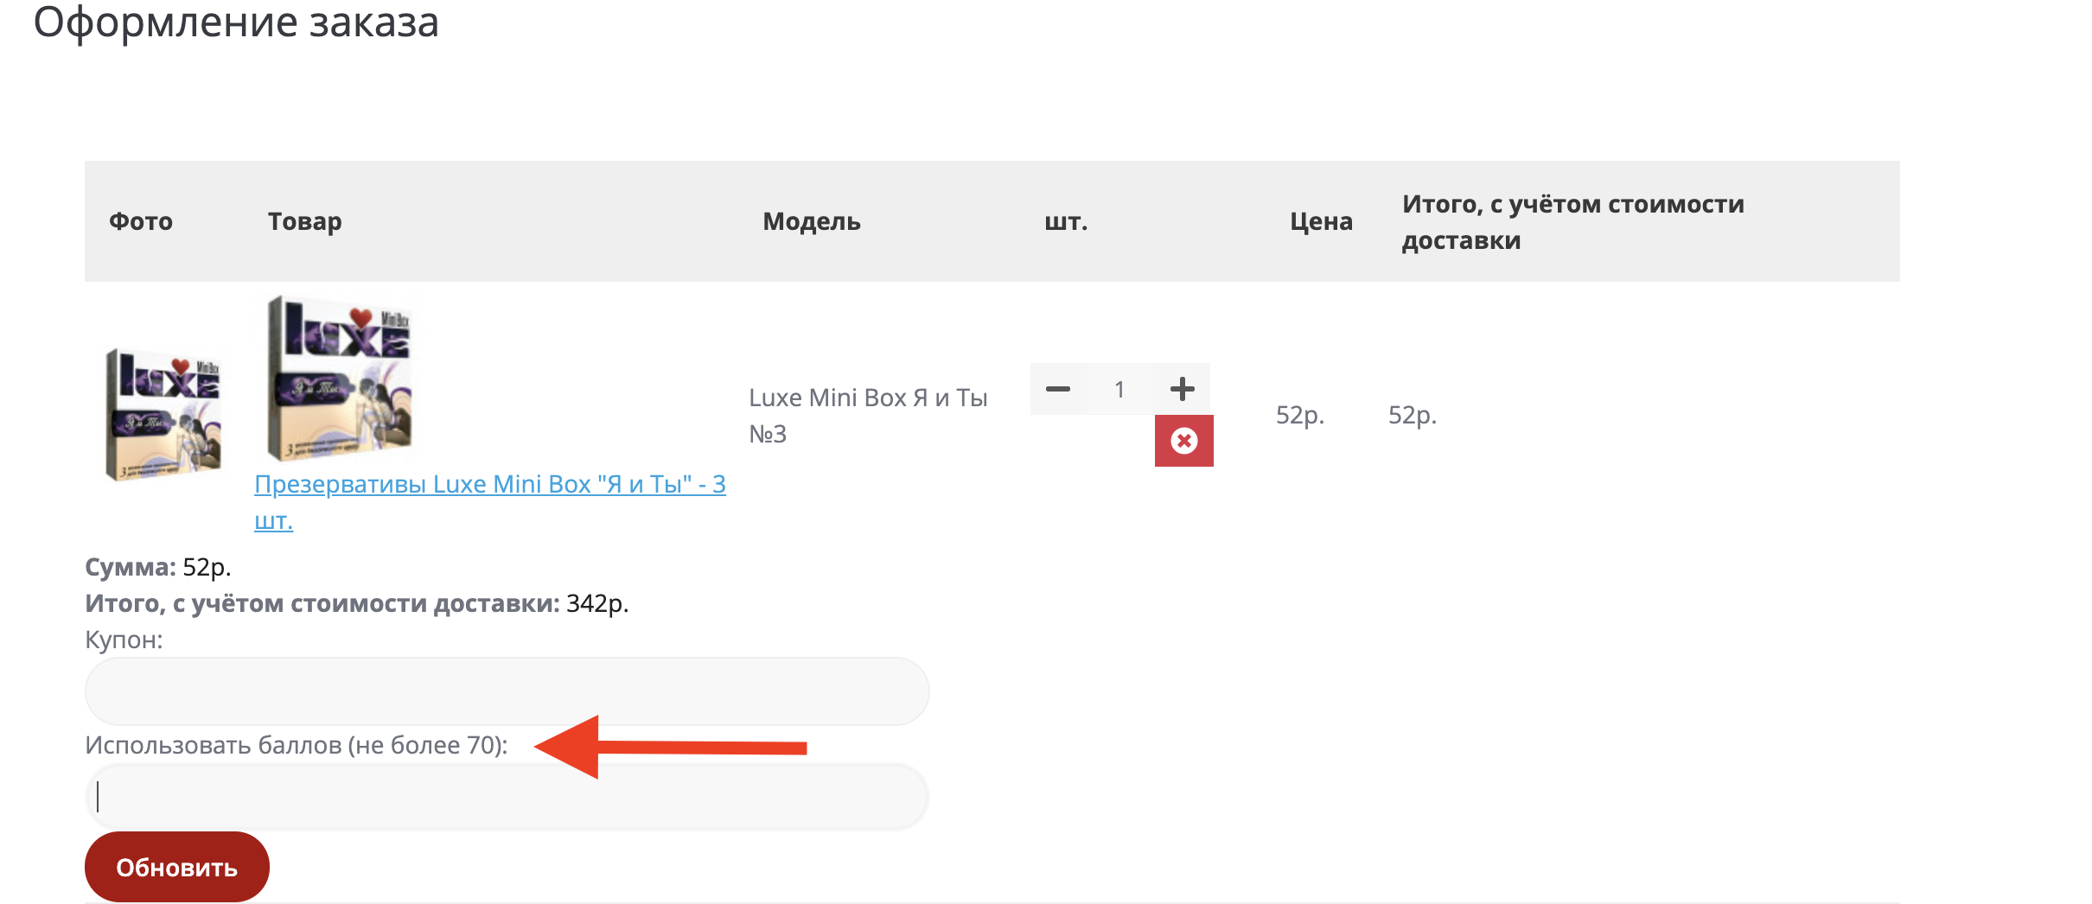The height and width of the screenshot is (904, 2092).
Task: Click the Использовать баллов (не более 70) label
Action: pyautogui.click(x=297, y=745)
